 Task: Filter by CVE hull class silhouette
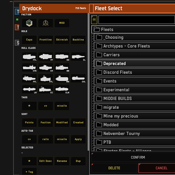click(29, 68)
